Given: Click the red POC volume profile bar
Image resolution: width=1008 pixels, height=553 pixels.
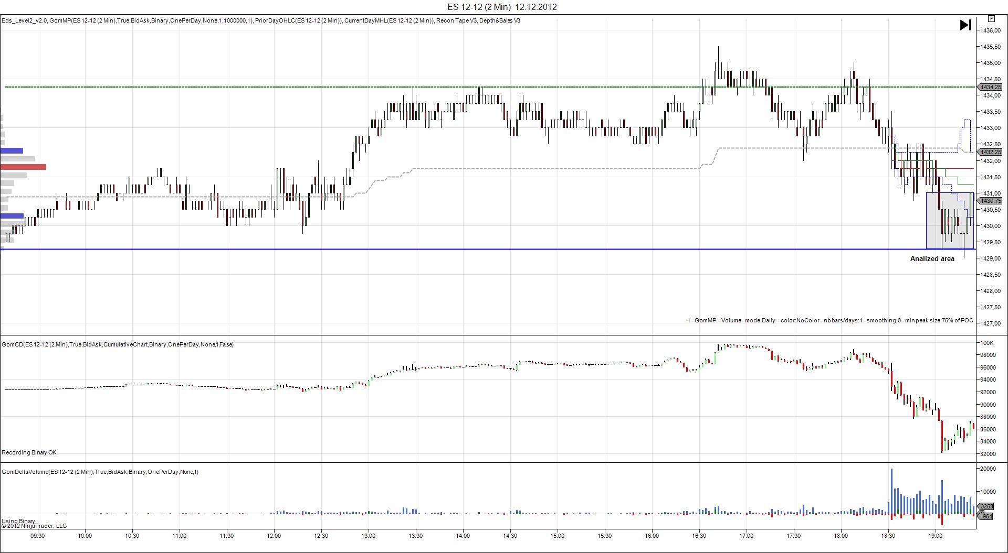Looking at the screenshot, I should [23, 167].
